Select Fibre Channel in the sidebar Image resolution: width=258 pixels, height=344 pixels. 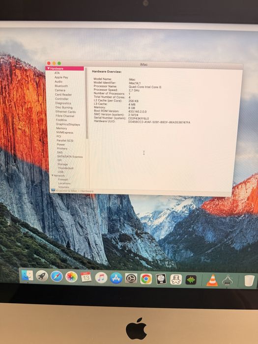click(65, 116)
